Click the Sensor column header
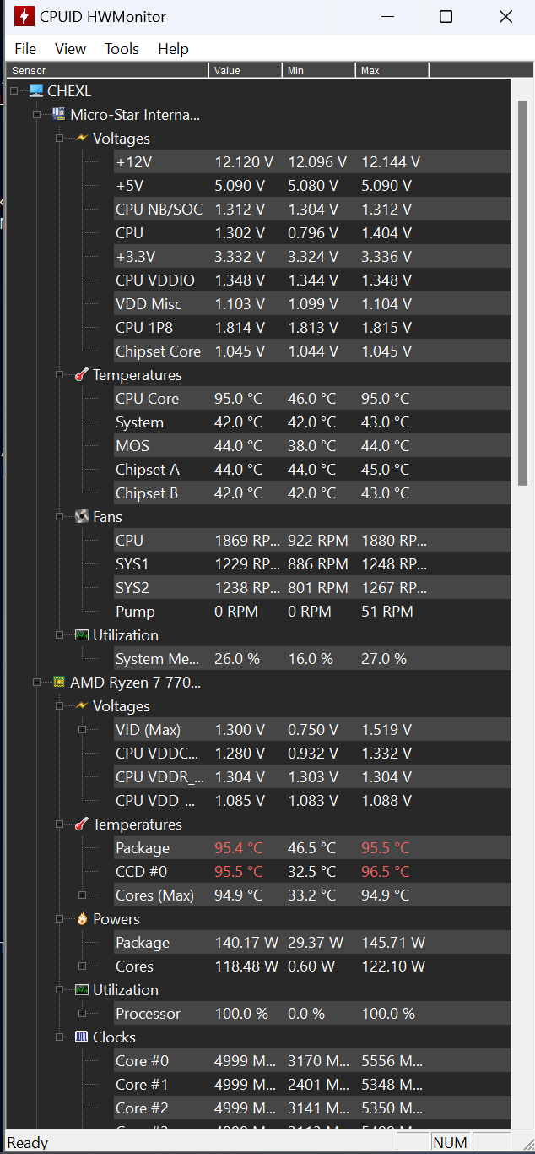 (107, 71)
